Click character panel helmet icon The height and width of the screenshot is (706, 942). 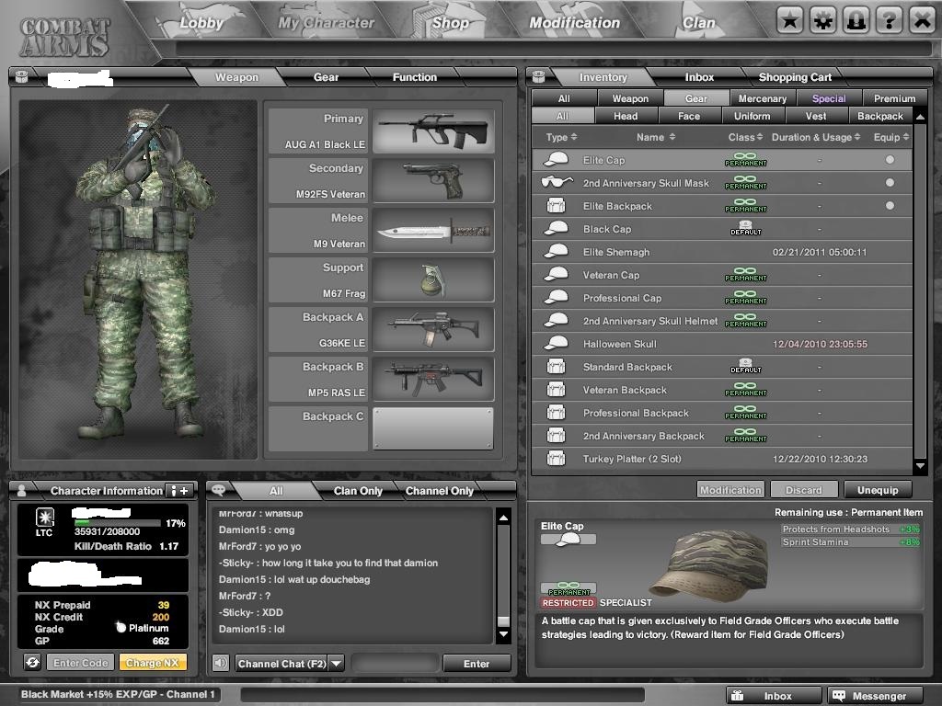coord(22,76)
